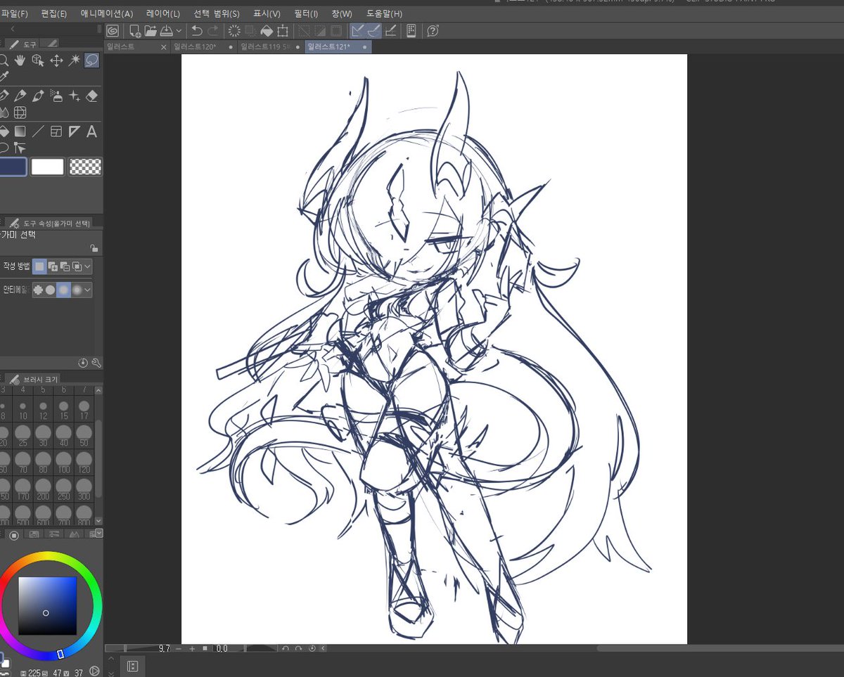Click the Save icon in command bar

tap(166, 31)
